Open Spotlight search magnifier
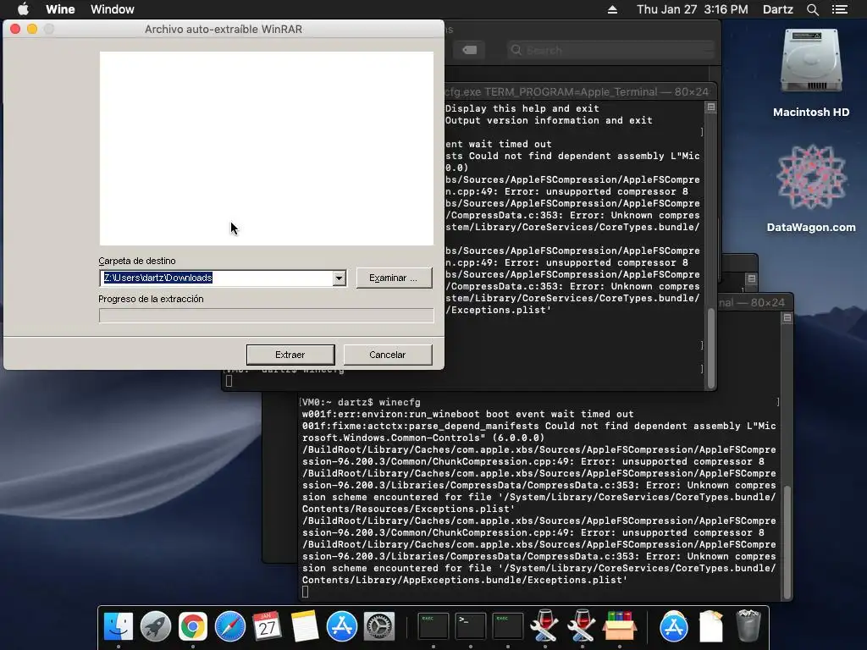The width and height of the screenshot is (867, 650). 812,9
